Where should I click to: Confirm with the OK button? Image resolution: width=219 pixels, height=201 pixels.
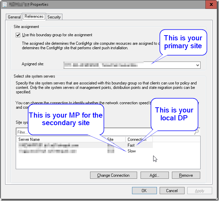click(144, 190)
